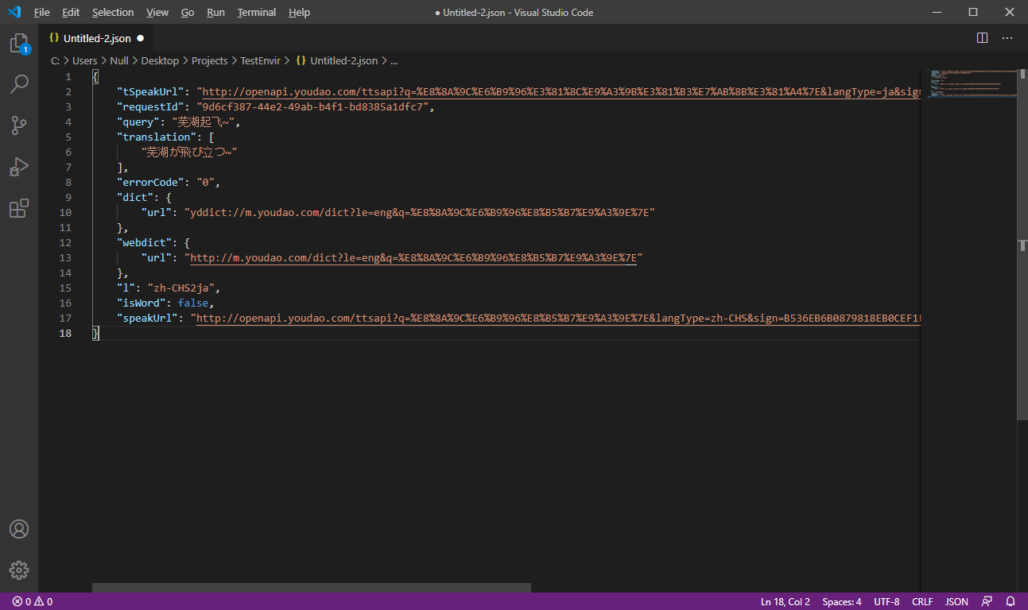The height and width of the screenshot is (610, 1028).
Task: Click line number 18 in gutter
Action: [x=65, y=334]
